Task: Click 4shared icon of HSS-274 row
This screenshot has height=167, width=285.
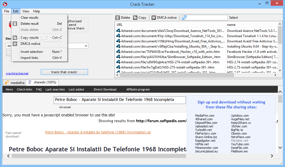Action: [x=118, y=62]
